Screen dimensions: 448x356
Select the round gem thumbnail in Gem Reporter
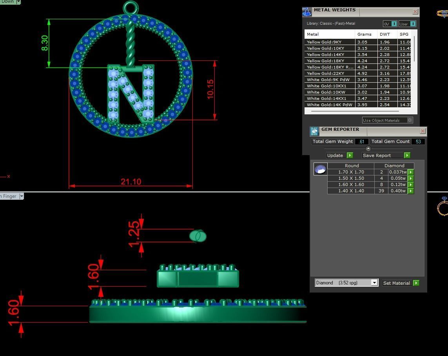click(x=320, y=169)
